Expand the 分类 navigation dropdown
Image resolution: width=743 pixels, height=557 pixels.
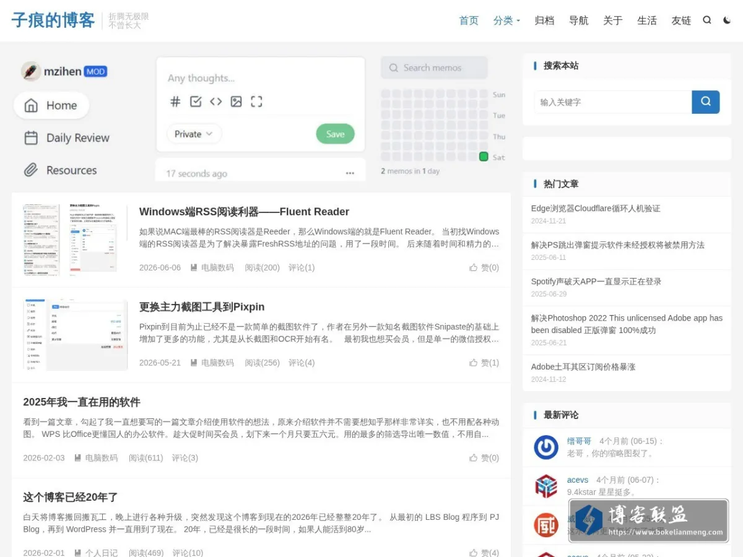(x=506, y=20)
